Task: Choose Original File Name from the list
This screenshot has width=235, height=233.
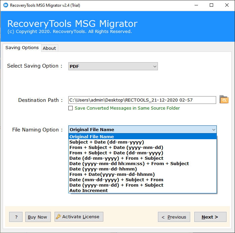Action: coord(142,137)
